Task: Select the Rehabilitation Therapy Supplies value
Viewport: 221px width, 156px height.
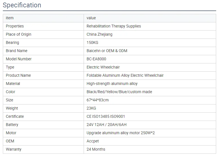Action: pos(113,26)
